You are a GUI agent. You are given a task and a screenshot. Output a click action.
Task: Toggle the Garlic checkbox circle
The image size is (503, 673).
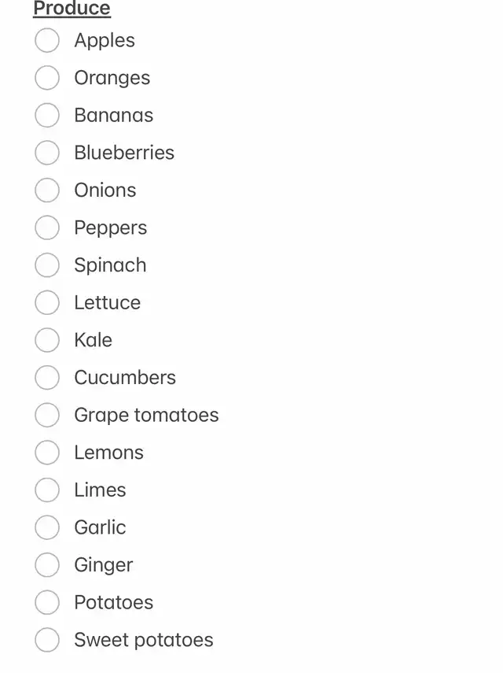tap(47, 527)
